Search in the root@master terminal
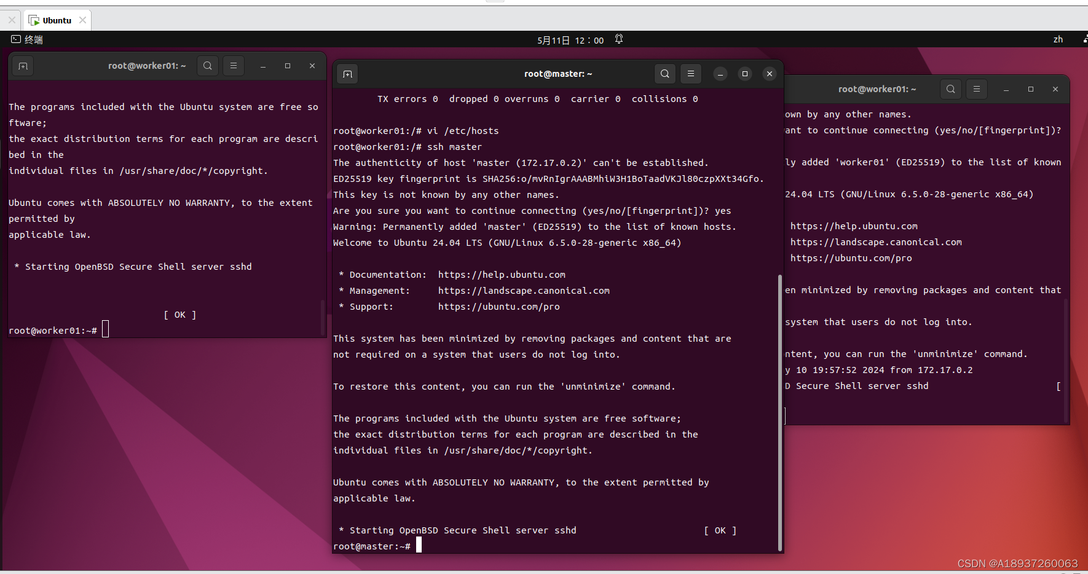Viewport: 1088px width, 574px height. pos(664,74)
